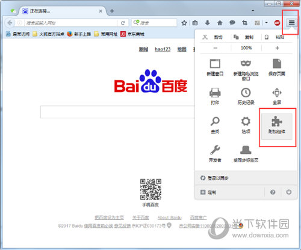301x250 pixels.
Task: Open 常用网址 bookmark folder
Action: pos(105,34)
